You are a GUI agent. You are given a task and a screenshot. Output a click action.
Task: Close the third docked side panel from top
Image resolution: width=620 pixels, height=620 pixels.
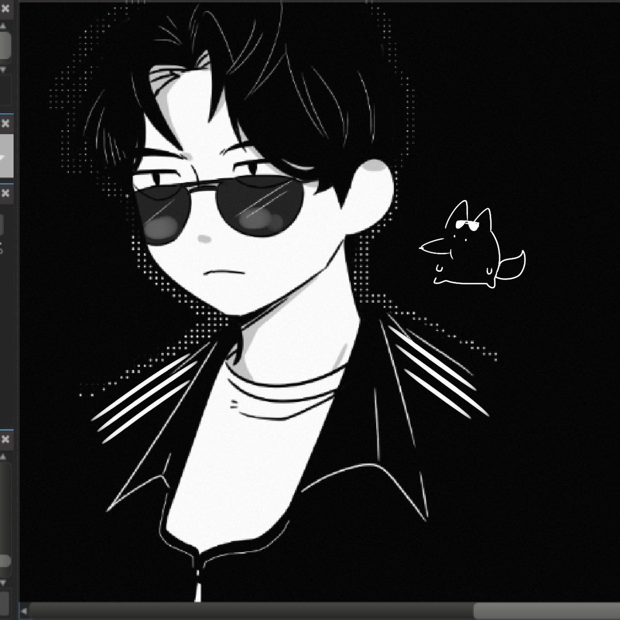pyautogui.click(x=6, y=193)
